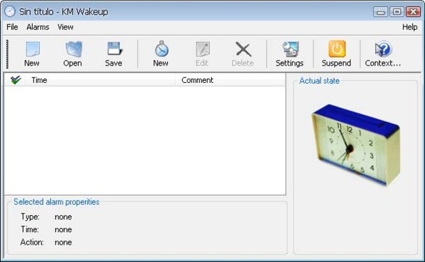The image size is (425, 262).
Task: Open the View menu
Action: (x=65, y=27)
